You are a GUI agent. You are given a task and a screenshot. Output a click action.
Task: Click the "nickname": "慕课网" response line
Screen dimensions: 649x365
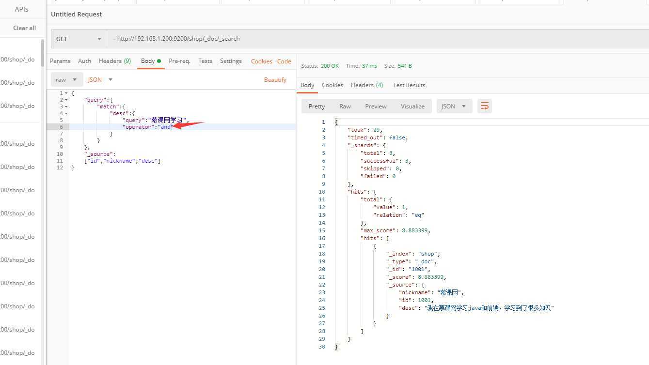pyautogui.click(x=431, y=292)
